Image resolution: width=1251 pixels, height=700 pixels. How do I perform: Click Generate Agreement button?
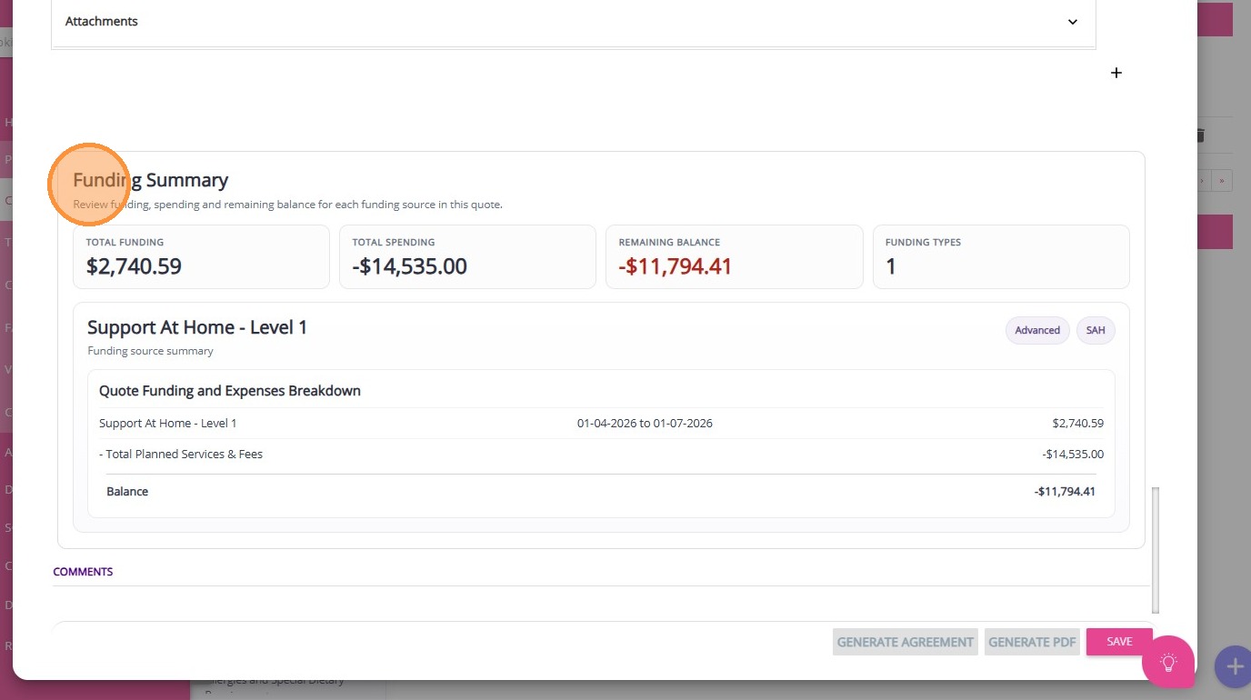click(x=905, y=642)
